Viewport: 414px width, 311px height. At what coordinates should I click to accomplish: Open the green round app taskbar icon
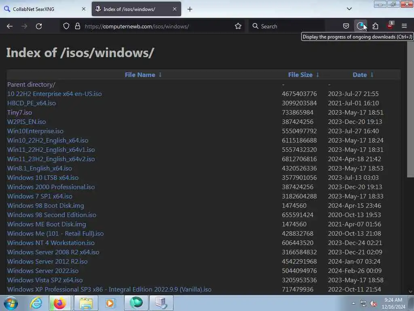136,303
